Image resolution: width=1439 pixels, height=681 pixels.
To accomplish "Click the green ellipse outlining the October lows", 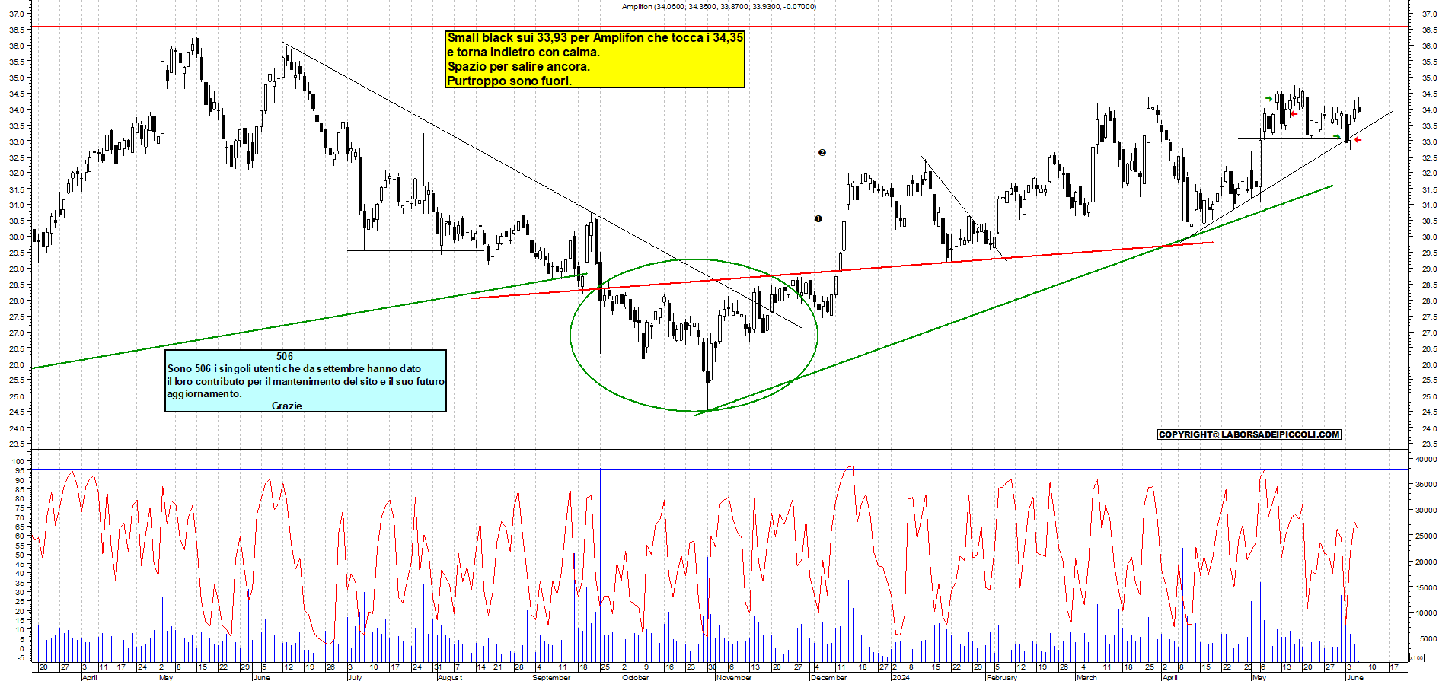I will [x=694, y=336].
